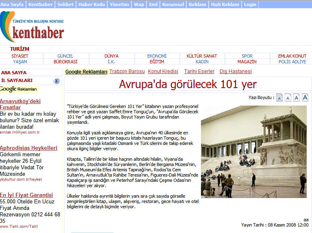Visit the Aphrodisias Heykelleri ad link
Viewport: 312px width, 233px height.
pyautogui.click(x=28, y=148)
